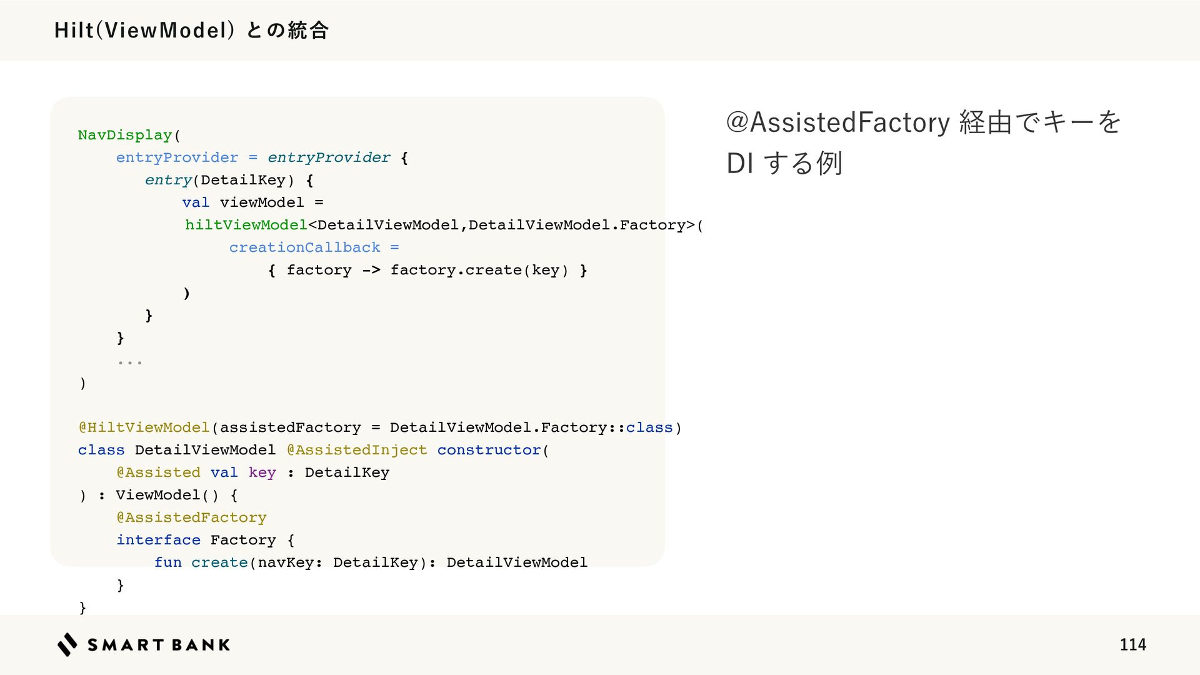The width and height of the screenshot is (1200, 675).
Task: Click the fun create function signature
Action: [x=371, y=562]
